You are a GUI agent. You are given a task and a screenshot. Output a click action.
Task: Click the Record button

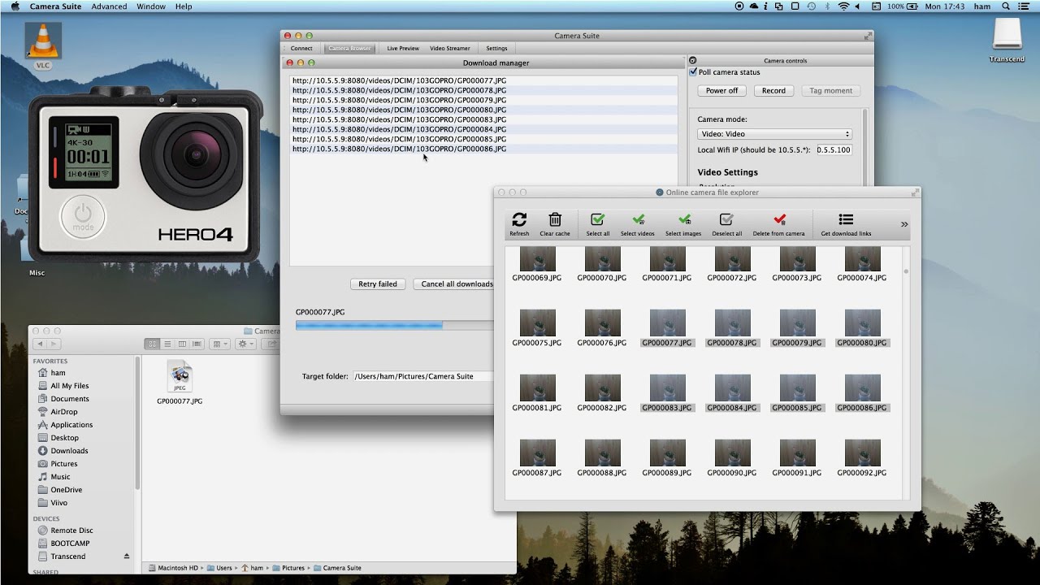(x=773, y=91)
